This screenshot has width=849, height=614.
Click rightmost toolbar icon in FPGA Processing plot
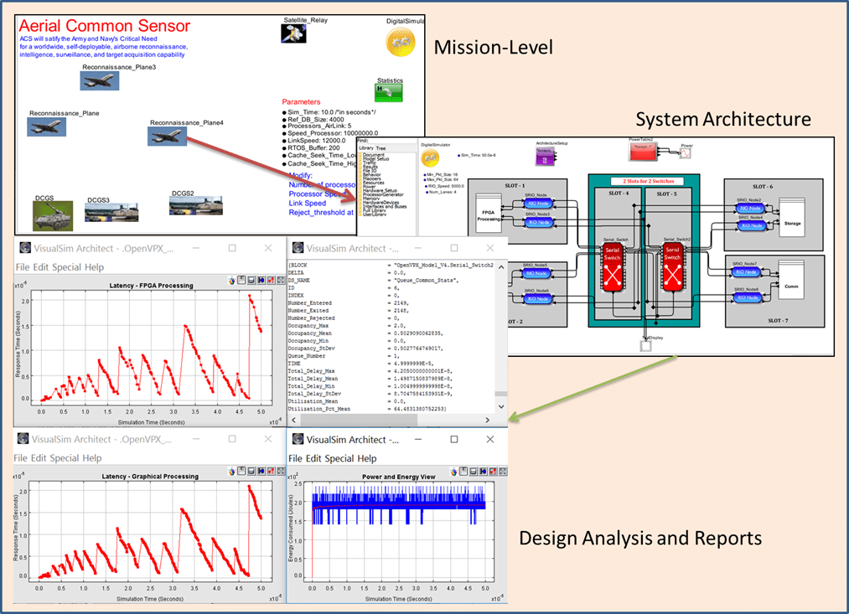click(280, 281)
